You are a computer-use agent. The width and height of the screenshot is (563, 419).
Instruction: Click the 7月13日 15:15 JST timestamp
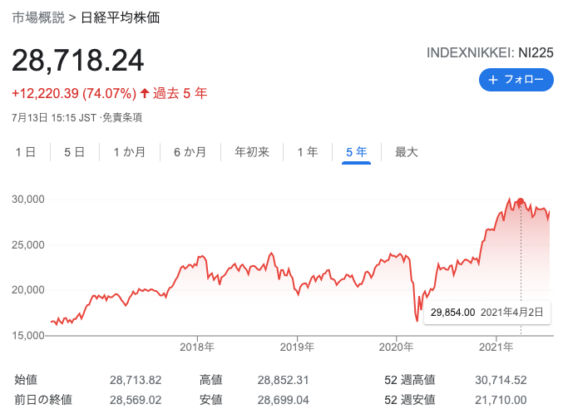click(x=54, y=117)
